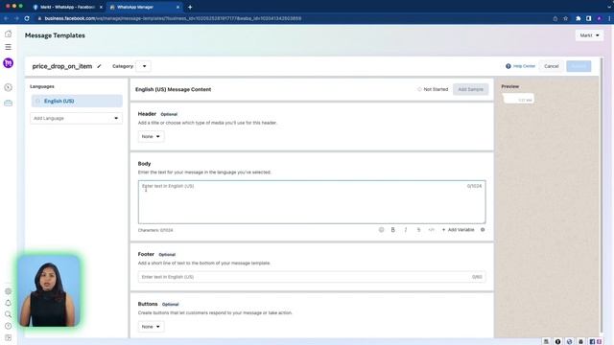This screenshot has width=614, height=345.
Task: Click the price_drop_on_item template name
Action: tap(62, 66)
